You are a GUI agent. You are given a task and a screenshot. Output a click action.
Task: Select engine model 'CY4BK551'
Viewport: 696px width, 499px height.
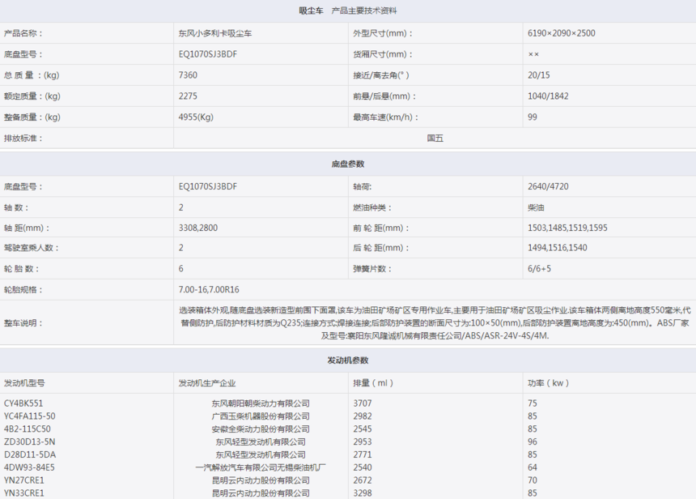(23, 403)
